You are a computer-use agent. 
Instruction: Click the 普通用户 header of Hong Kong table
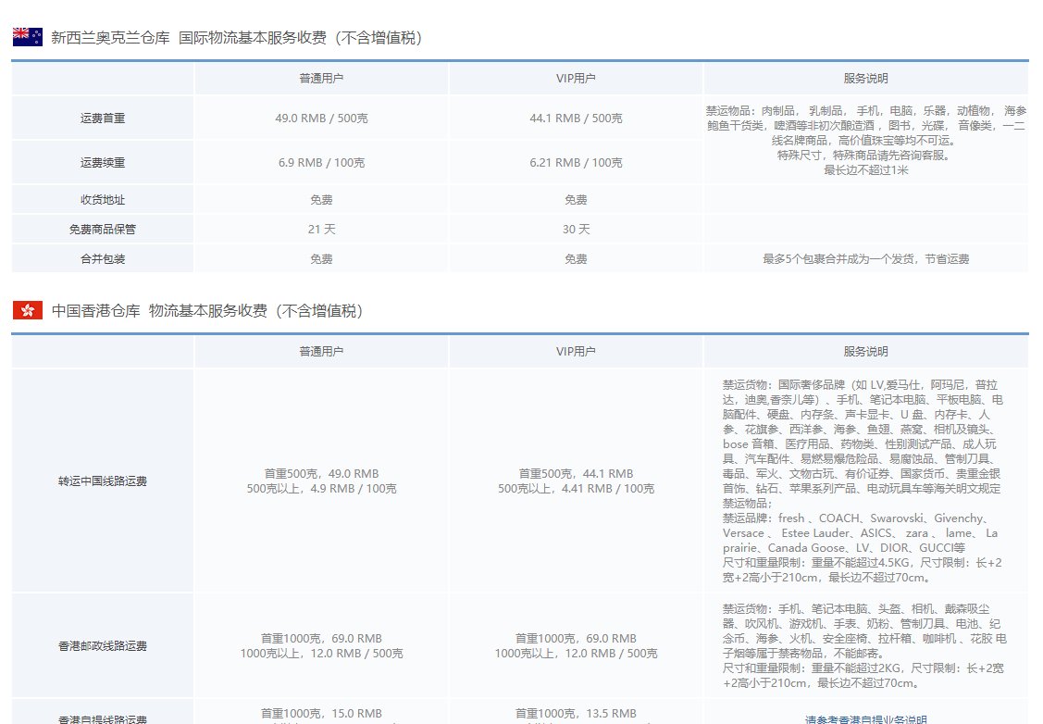321,352
